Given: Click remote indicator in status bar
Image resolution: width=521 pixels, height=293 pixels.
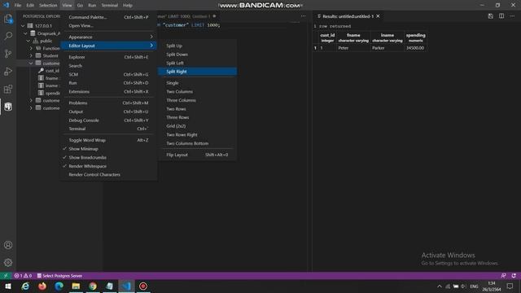Looking at the screenshot, I should pyautogui.click(x=6, y=276).
